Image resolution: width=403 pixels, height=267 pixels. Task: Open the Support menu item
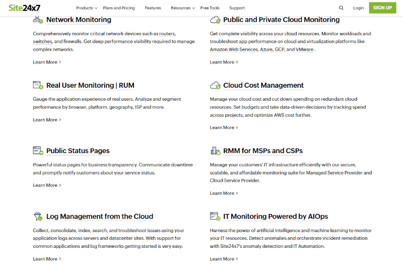(237, 8)
